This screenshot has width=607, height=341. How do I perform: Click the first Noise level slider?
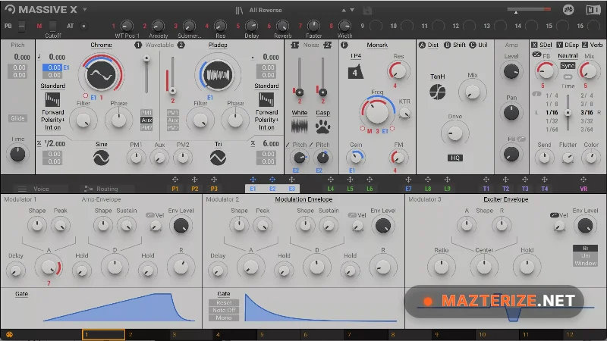coord(299,77)
